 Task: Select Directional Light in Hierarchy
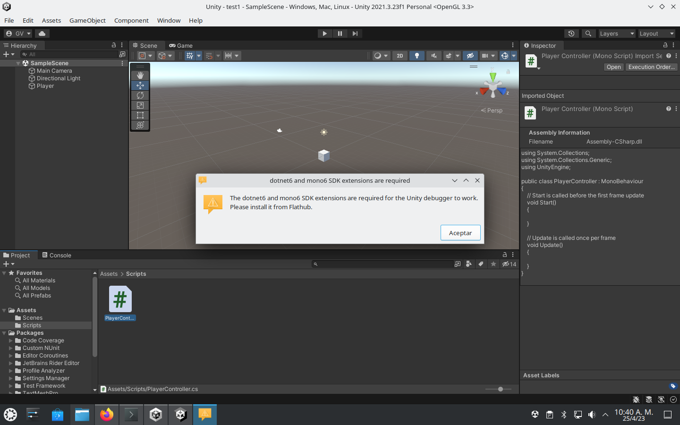[59, 78]
